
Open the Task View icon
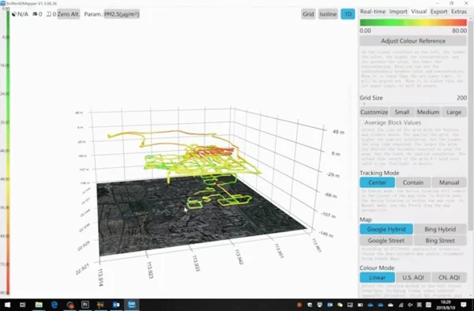point(23,305)
